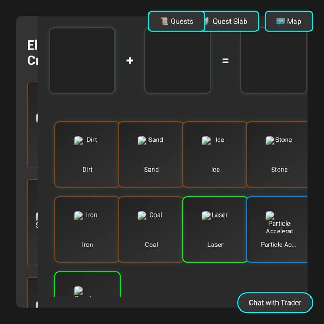The image size is (324, 324).
Task: Click the Coal image icon
Action: [142, 215]
